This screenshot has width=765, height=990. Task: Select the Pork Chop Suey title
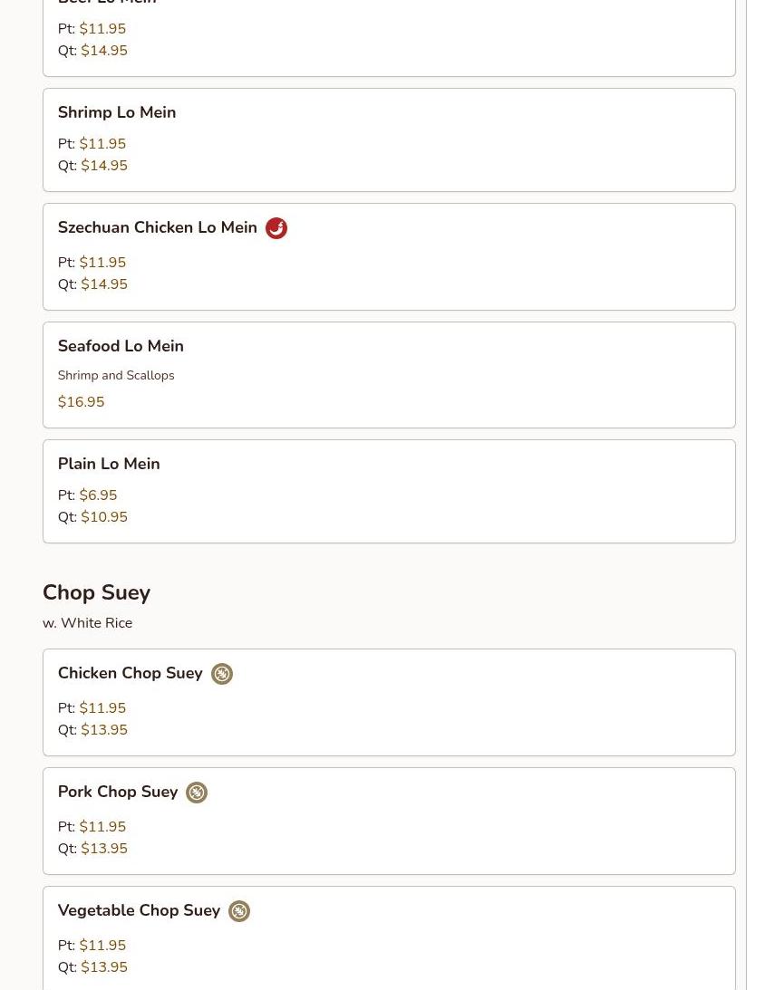118,792
